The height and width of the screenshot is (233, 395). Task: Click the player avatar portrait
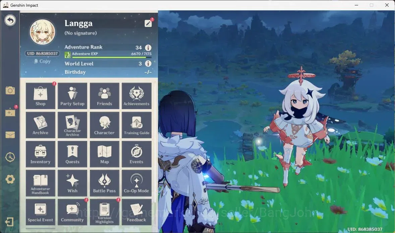42,32
